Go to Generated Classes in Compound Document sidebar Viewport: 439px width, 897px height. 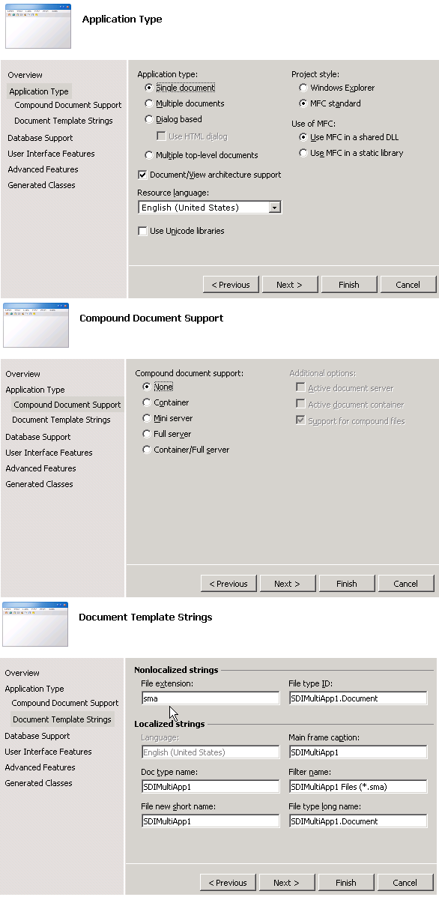(39, 484)
